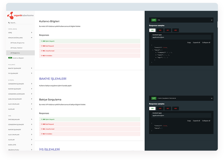This screenshot has width=224, height=160.
Task: Click the search magnifier icon in sidebar
Action: [9, 23]
